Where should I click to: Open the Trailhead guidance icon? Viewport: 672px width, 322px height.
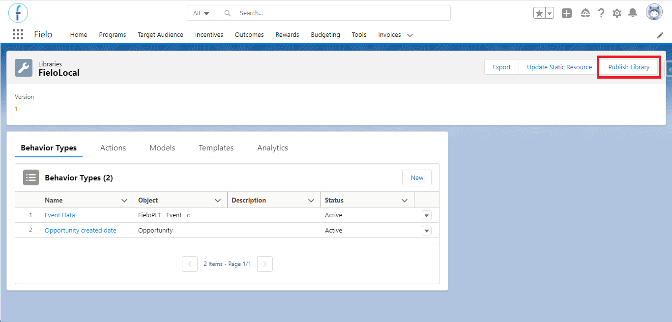[585, 13]
